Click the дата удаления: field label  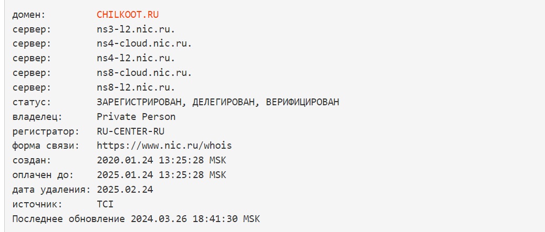(52, 190)
